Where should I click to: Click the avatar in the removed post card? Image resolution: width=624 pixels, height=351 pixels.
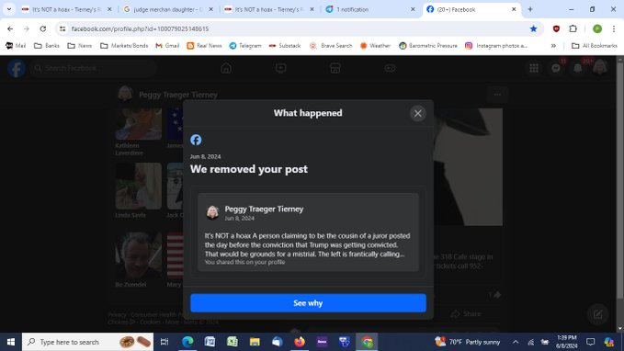pos(212,212)
